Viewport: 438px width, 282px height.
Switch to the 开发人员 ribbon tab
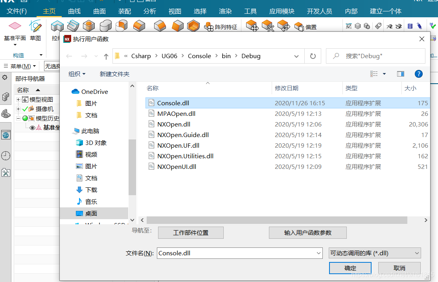tap(320, 11)
